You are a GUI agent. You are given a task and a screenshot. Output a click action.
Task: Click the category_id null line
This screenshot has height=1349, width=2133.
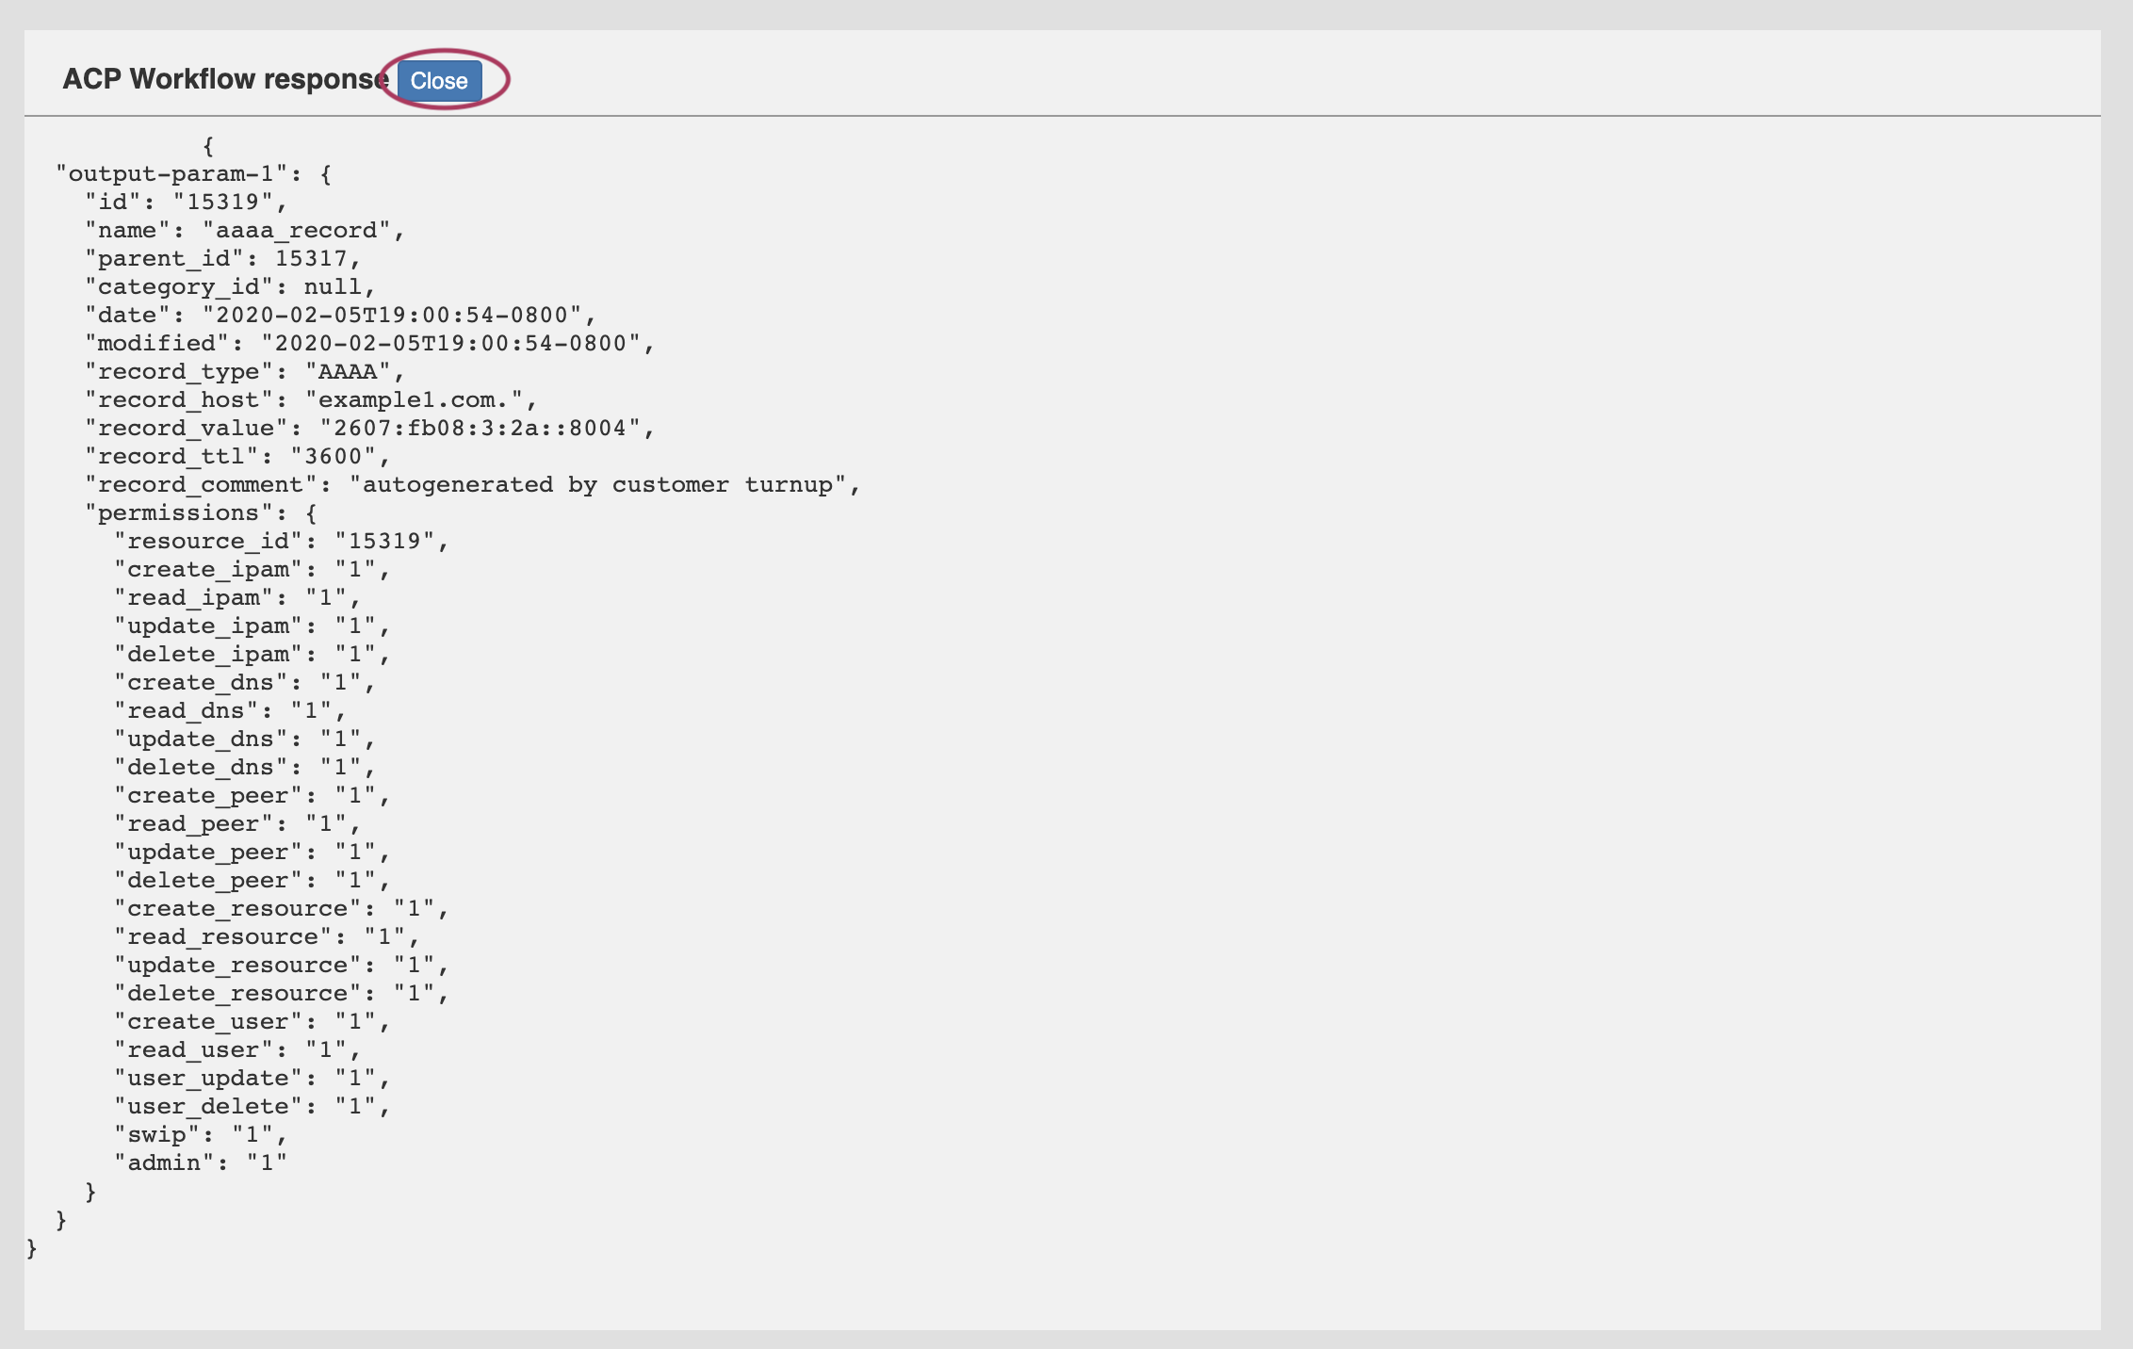pyautogui.click(x=230, y=287)
